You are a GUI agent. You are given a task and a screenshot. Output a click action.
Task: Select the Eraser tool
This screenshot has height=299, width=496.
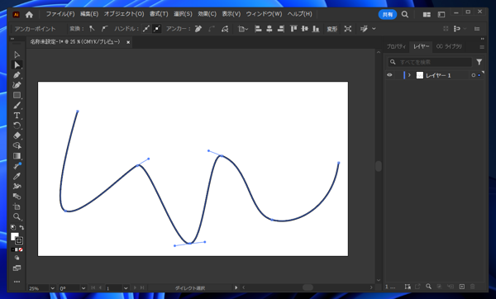tap(17, 135)
